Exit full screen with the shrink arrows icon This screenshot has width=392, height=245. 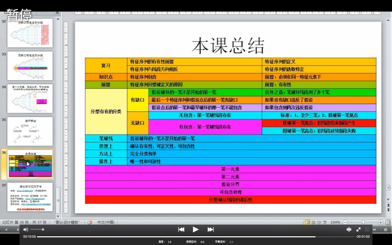pyautogui.click(x=358, y=230)
